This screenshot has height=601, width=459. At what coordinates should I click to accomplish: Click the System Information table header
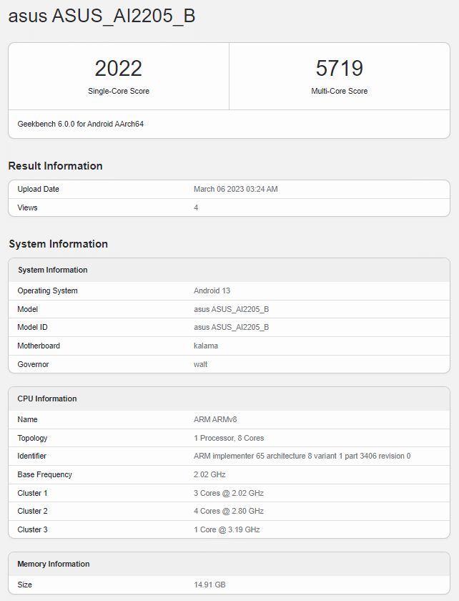click(x=53, y=270)
